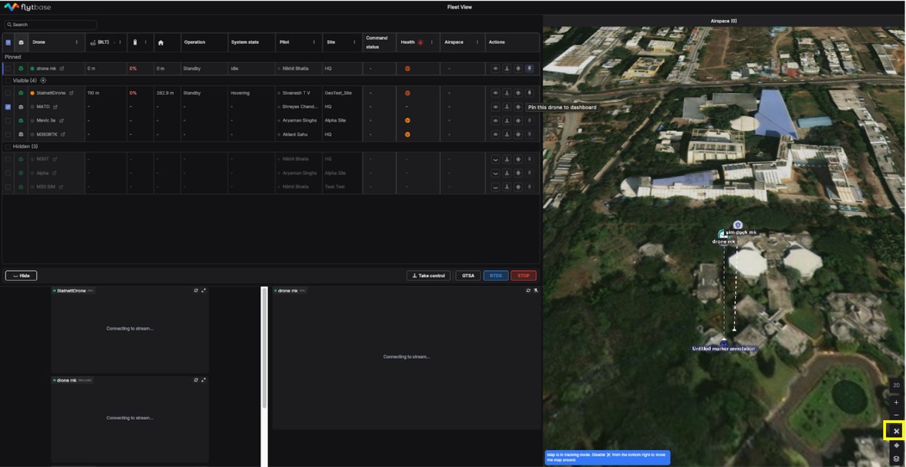
Task: Click the blue RTDS button
Action: coord(495,276)
